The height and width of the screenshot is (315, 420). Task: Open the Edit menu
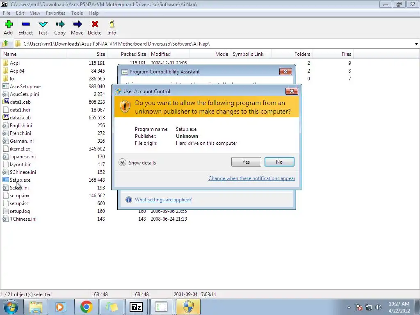pos(20,13)
